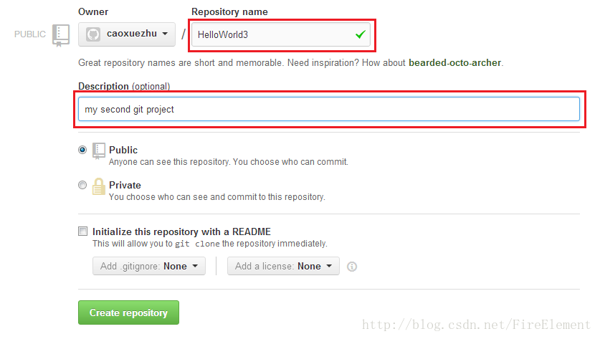Click into the Description text field
The image size is (600, 339).
[329, 109]
